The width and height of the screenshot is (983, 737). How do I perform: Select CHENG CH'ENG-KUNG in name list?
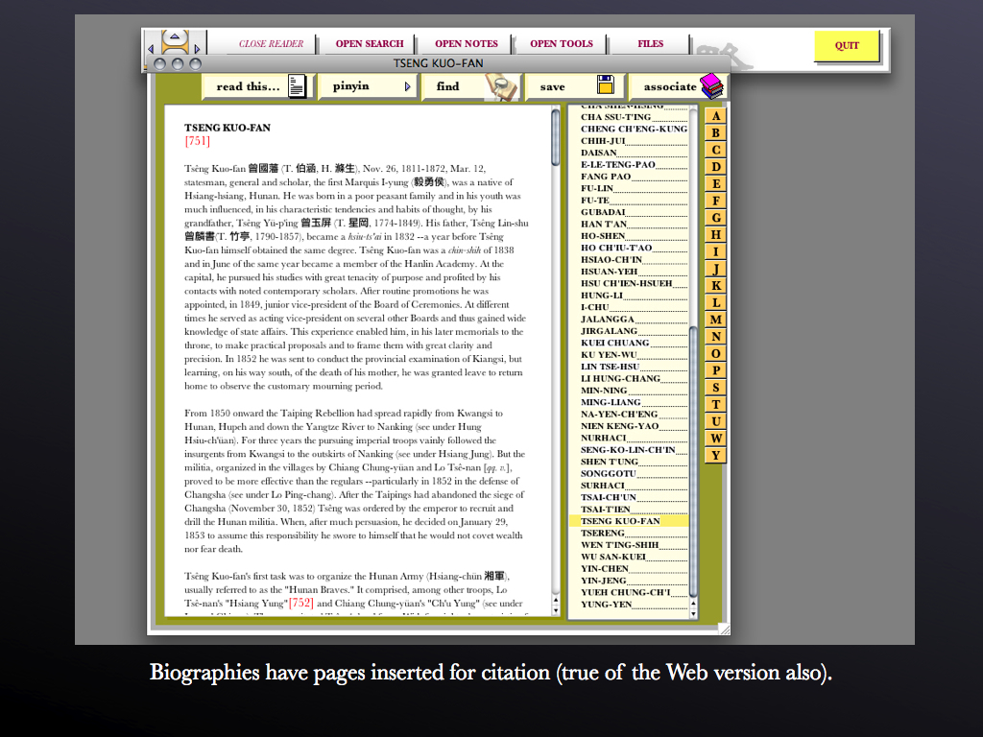tap(634, 129)
